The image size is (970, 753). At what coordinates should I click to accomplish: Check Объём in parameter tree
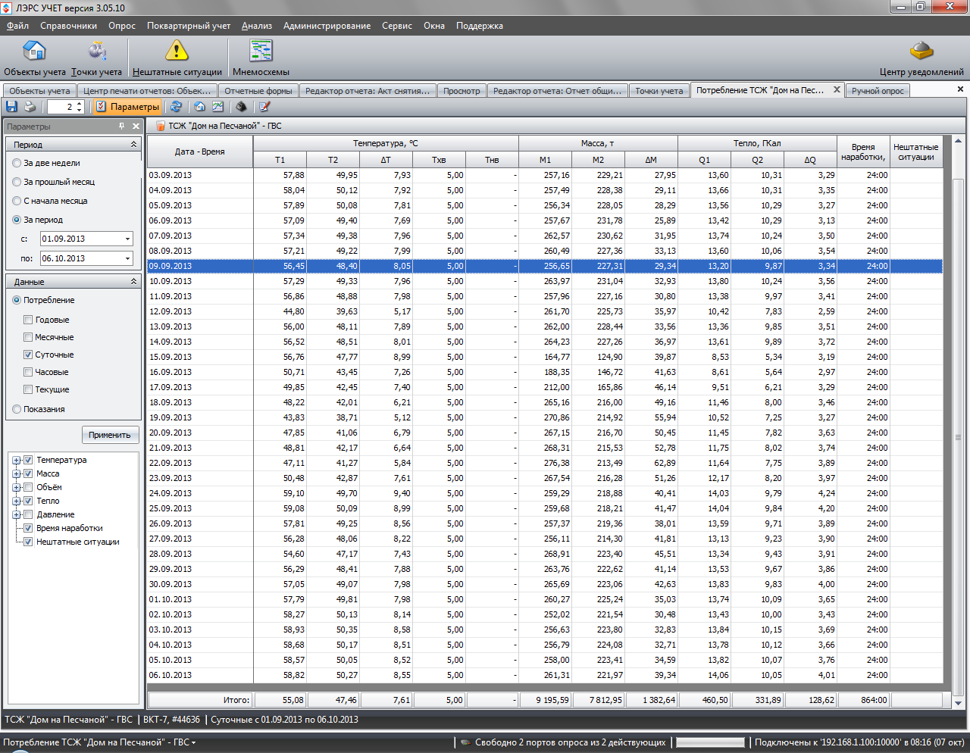point(28,487)
